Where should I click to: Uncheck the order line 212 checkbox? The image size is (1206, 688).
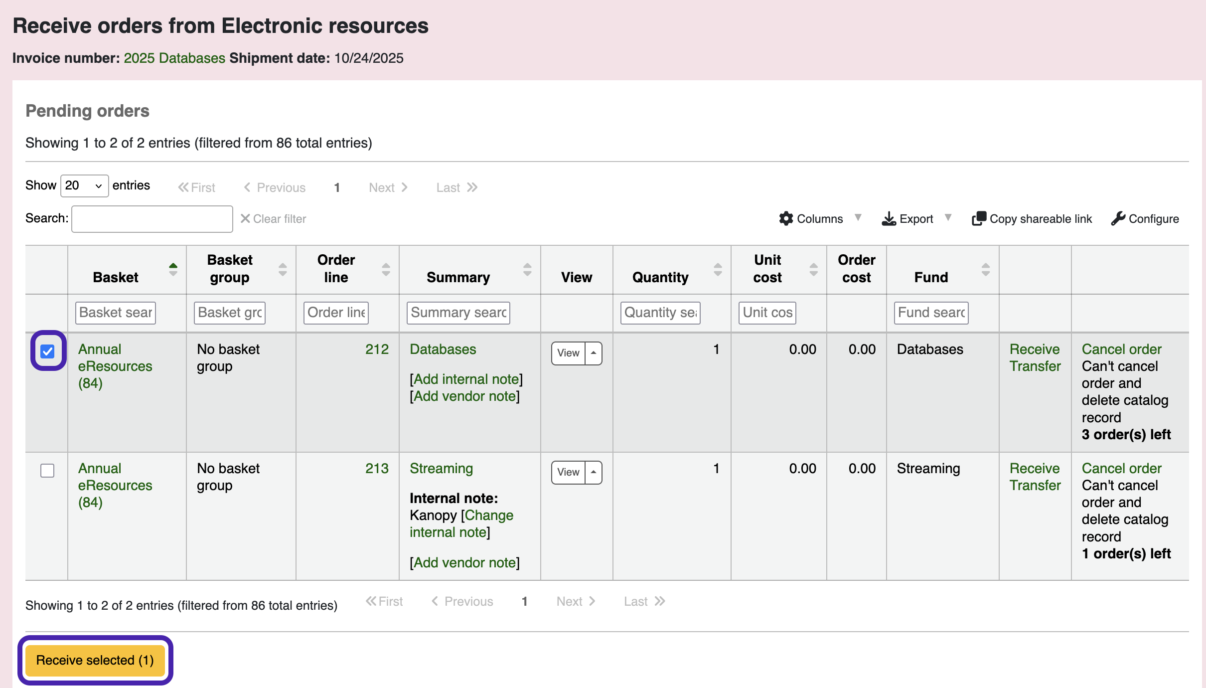pyautogui.click(x=48, y=351)
